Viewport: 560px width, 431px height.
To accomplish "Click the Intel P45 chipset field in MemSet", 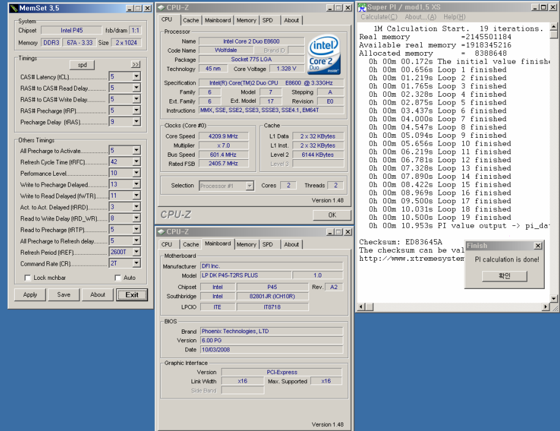I will pyautogui.click(x=72, y=31).
